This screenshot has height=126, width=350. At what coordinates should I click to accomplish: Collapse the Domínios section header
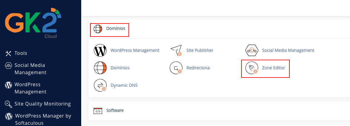(x=109, y=29)
